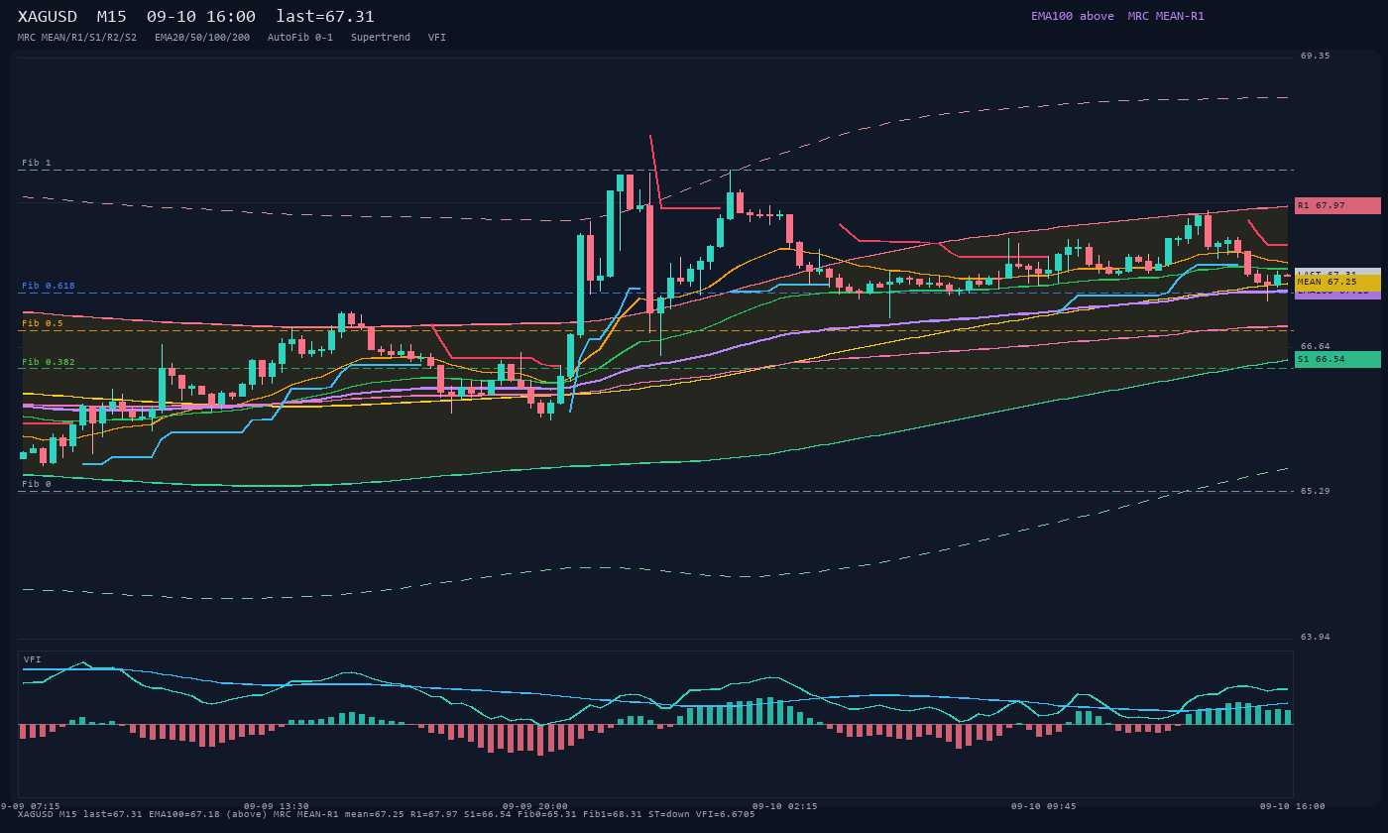1388x833 pixels.
Task: Click the 09-09 07:15 time axis label
Action: click(30, 806)
